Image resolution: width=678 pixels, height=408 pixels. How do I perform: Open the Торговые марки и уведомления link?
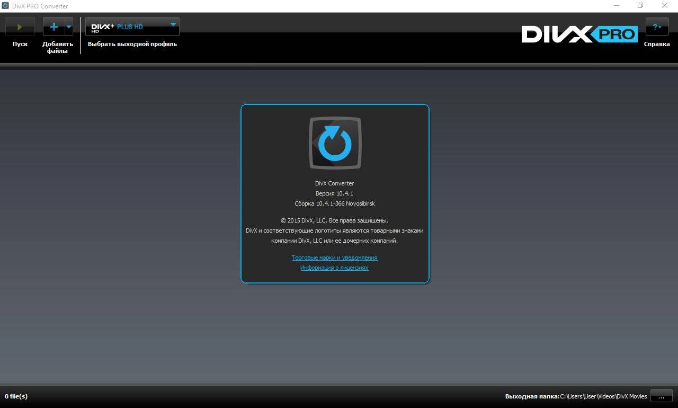[x=335, y=258]
